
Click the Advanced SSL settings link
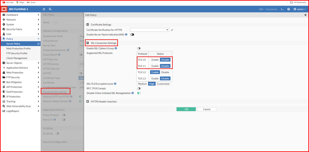55,92
